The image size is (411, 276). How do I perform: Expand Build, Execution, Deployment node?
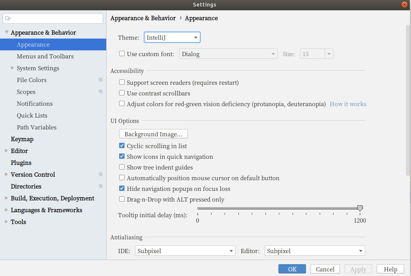[6, 198]
